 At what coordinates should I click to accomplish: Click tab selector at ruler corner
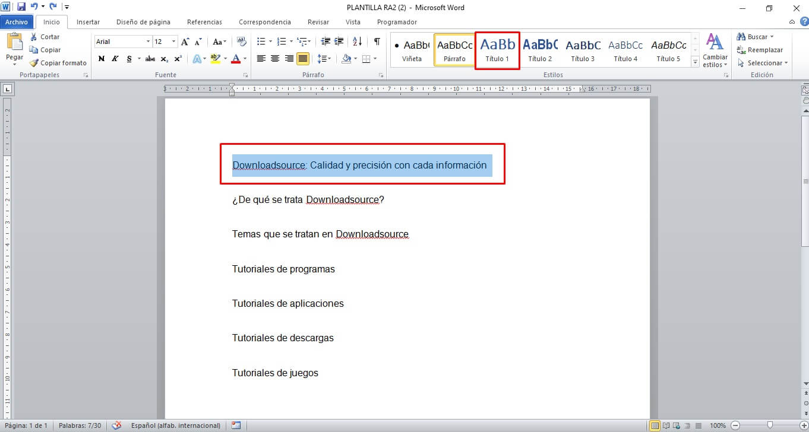coord(8,89)
